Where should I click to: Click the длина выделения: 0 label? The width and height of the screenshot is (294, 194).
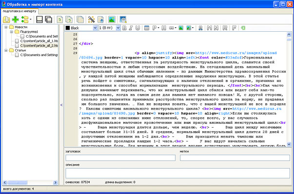point(120,182)
